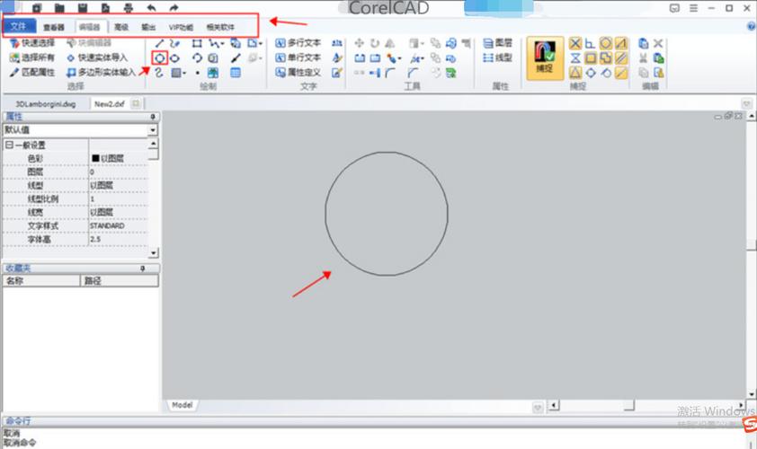Screen dimensions: 757x449
Task: Open the polyline tool dropdown arrow
Action: [222, 44]
